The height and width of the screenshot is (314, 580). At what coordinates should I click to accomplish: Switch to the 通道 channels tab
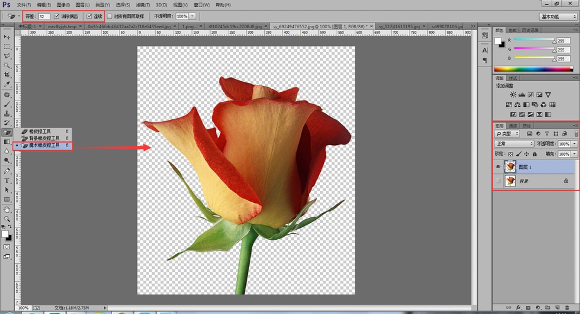513,126
